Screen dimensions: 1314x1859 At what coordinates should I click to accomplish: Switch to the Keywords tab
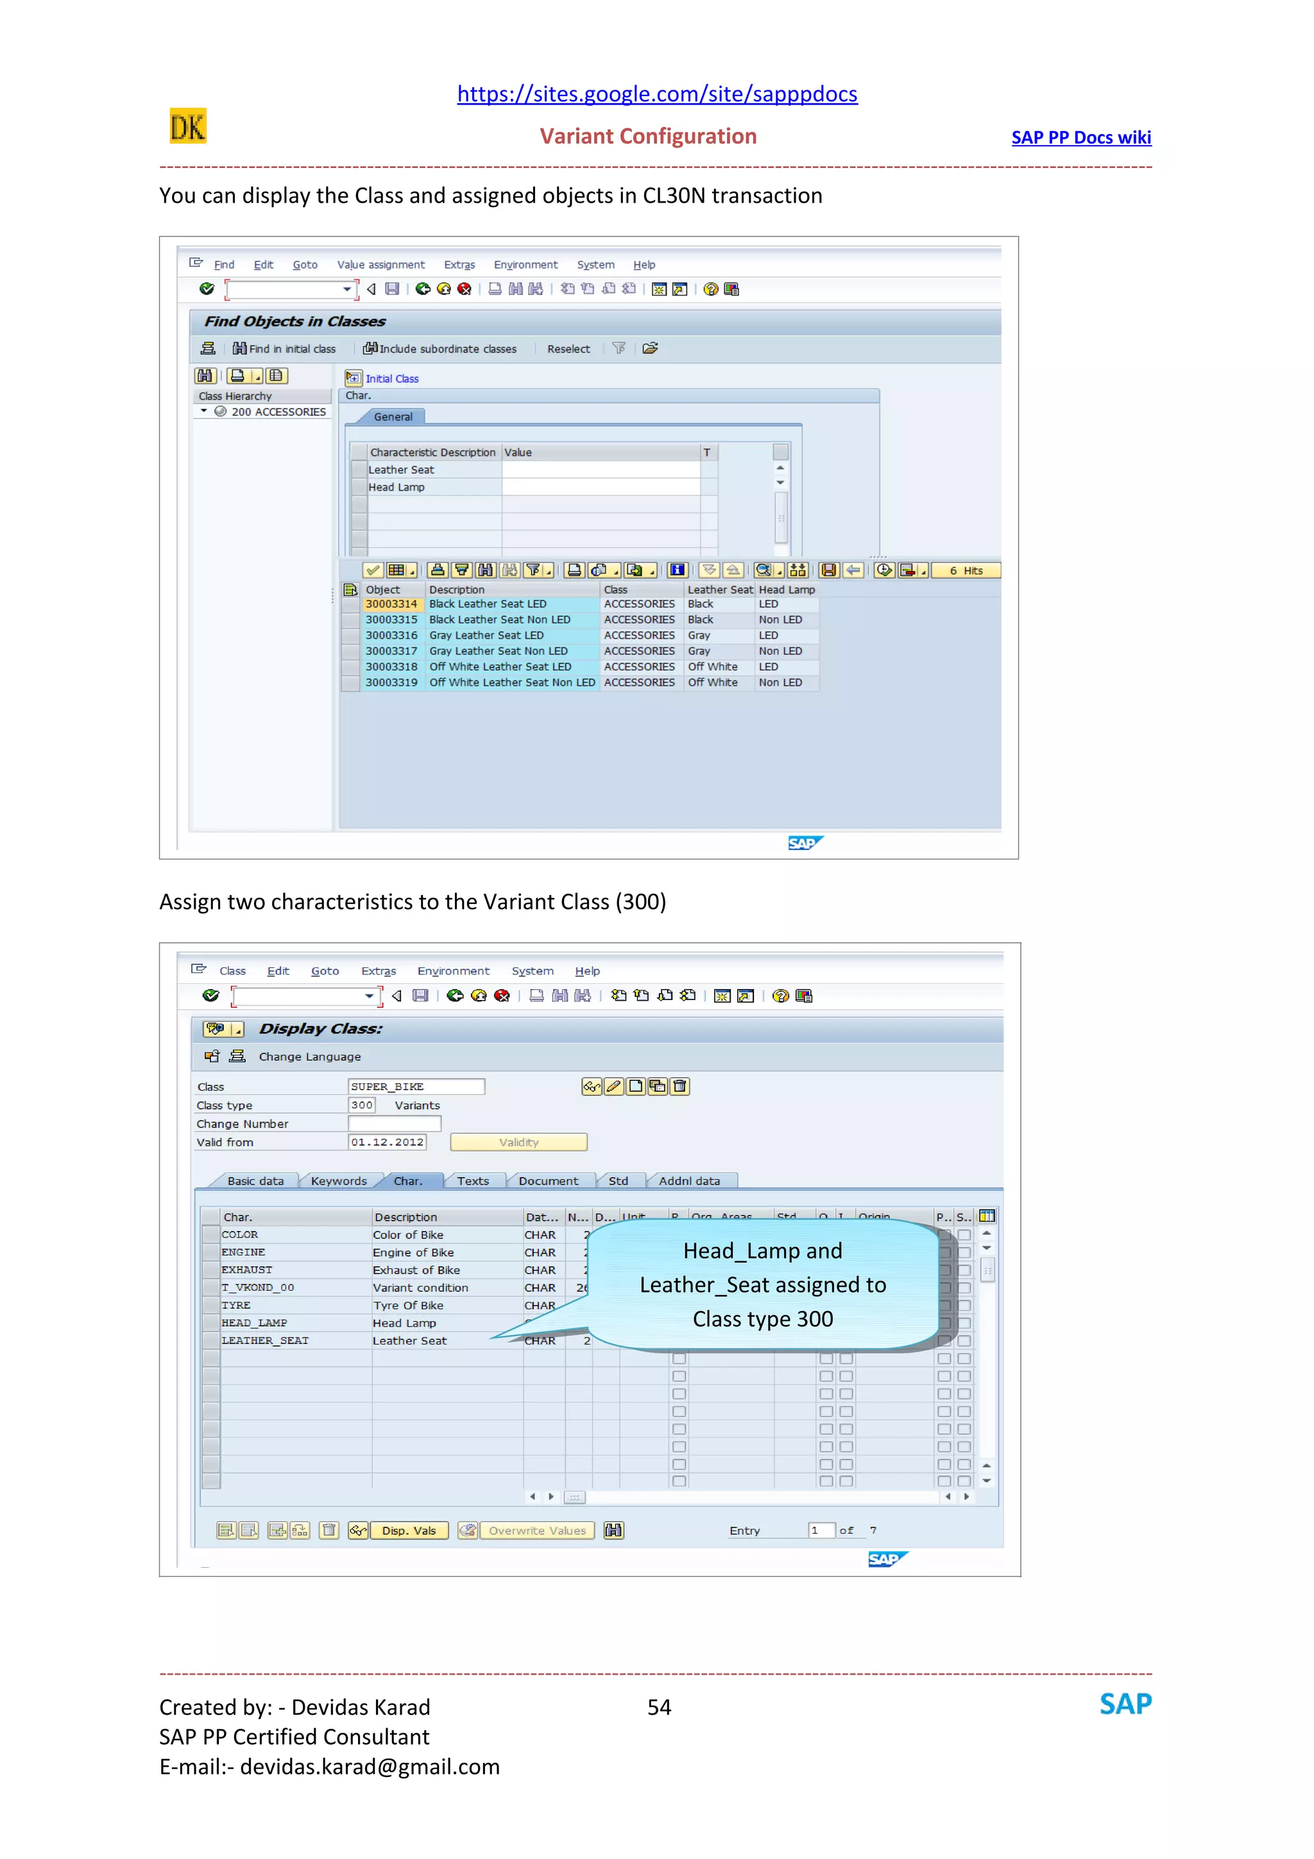pyautogui.click(x=338, y=1180)
